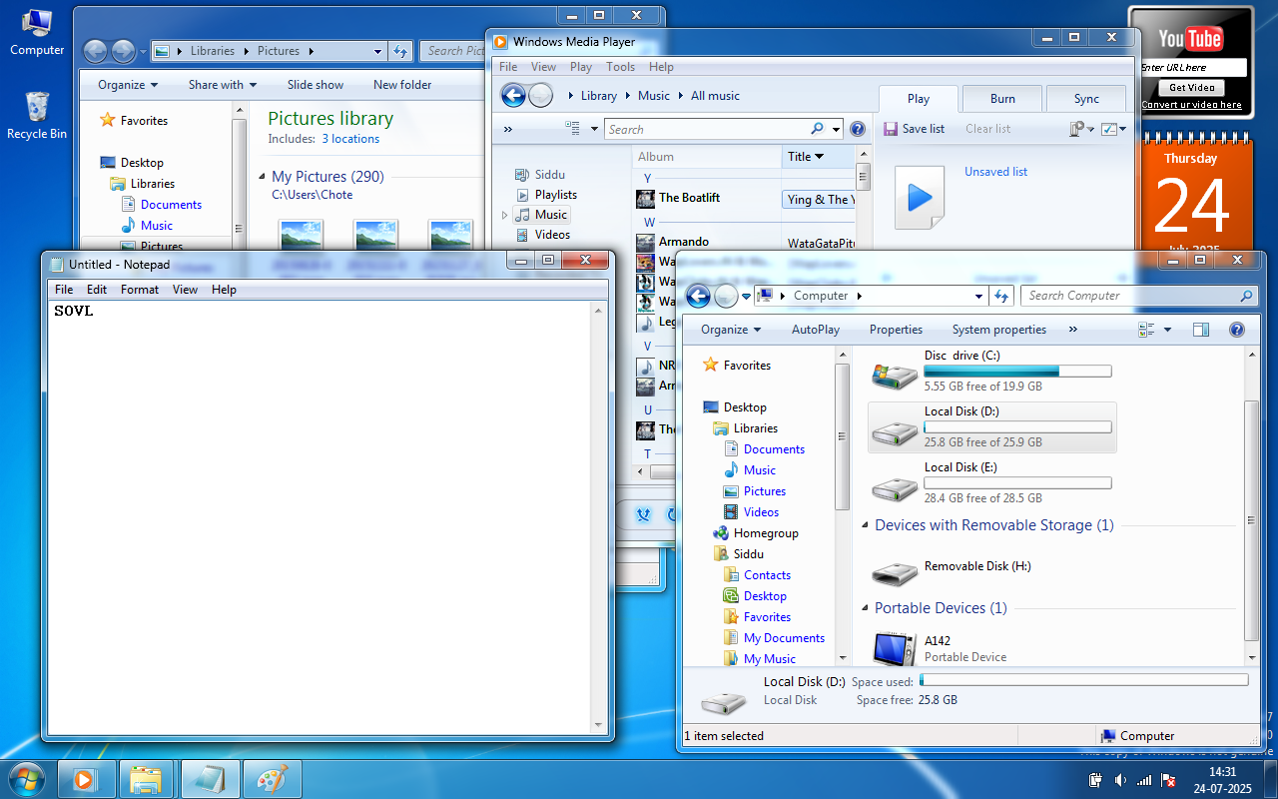
Task: Open Tools menu in Media Player
Action: pyautogui.click(x=620, y=67)
